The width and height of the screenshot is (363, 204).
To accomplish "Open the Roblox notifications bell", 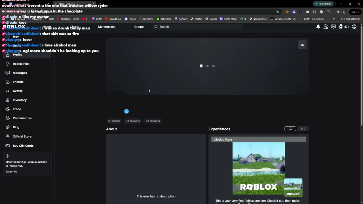I will point(318,27).
